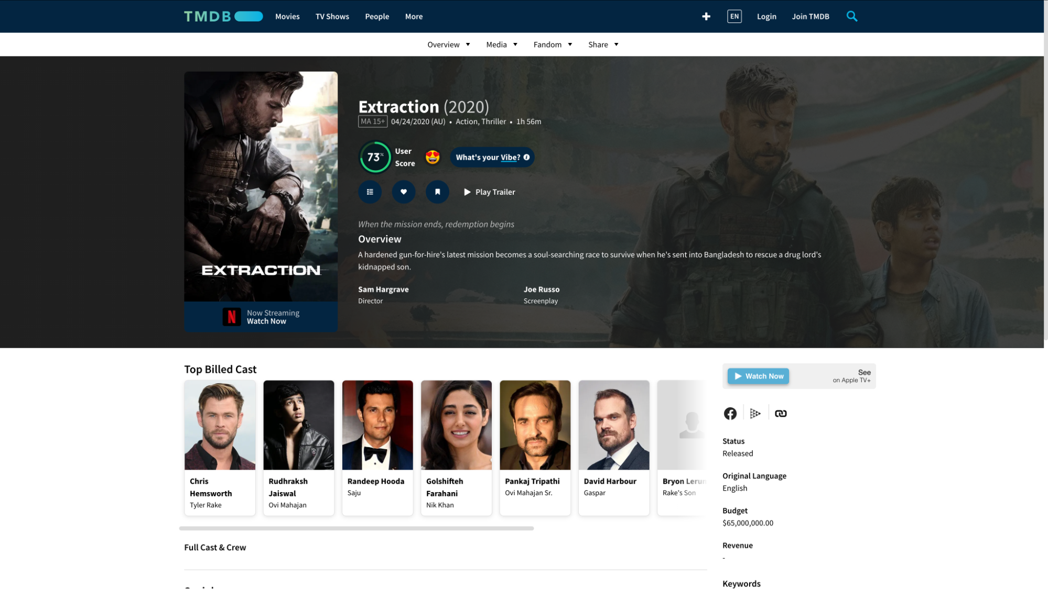Open David Harbour cast photo
Screen dimensions: 1048x589
[614, 425]
